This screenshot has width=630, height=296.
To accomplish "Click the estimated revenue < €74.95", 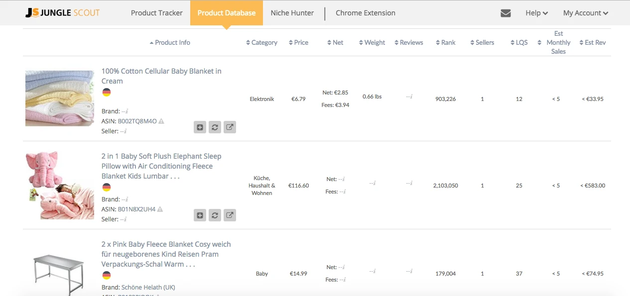I will click(x=592, y=274).
